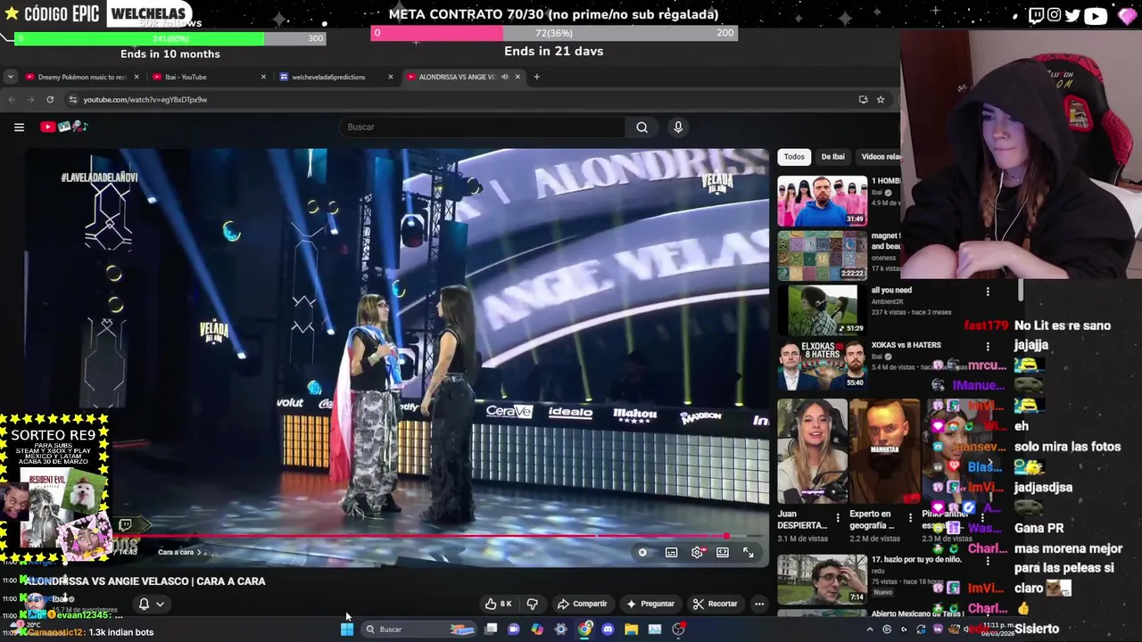Click the youtube.com address bar URL
Viewport: 1142px width, 642px height.
145,100
